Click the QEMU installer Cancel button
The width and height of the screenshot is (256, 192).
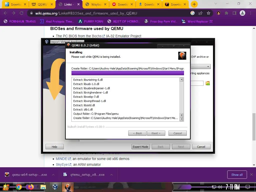(177, 133)
